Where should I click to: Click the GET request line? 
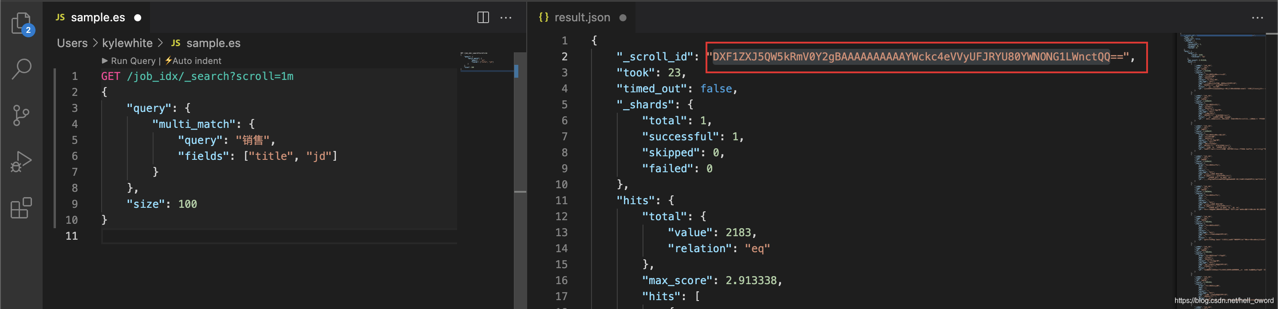pos(197,76)
